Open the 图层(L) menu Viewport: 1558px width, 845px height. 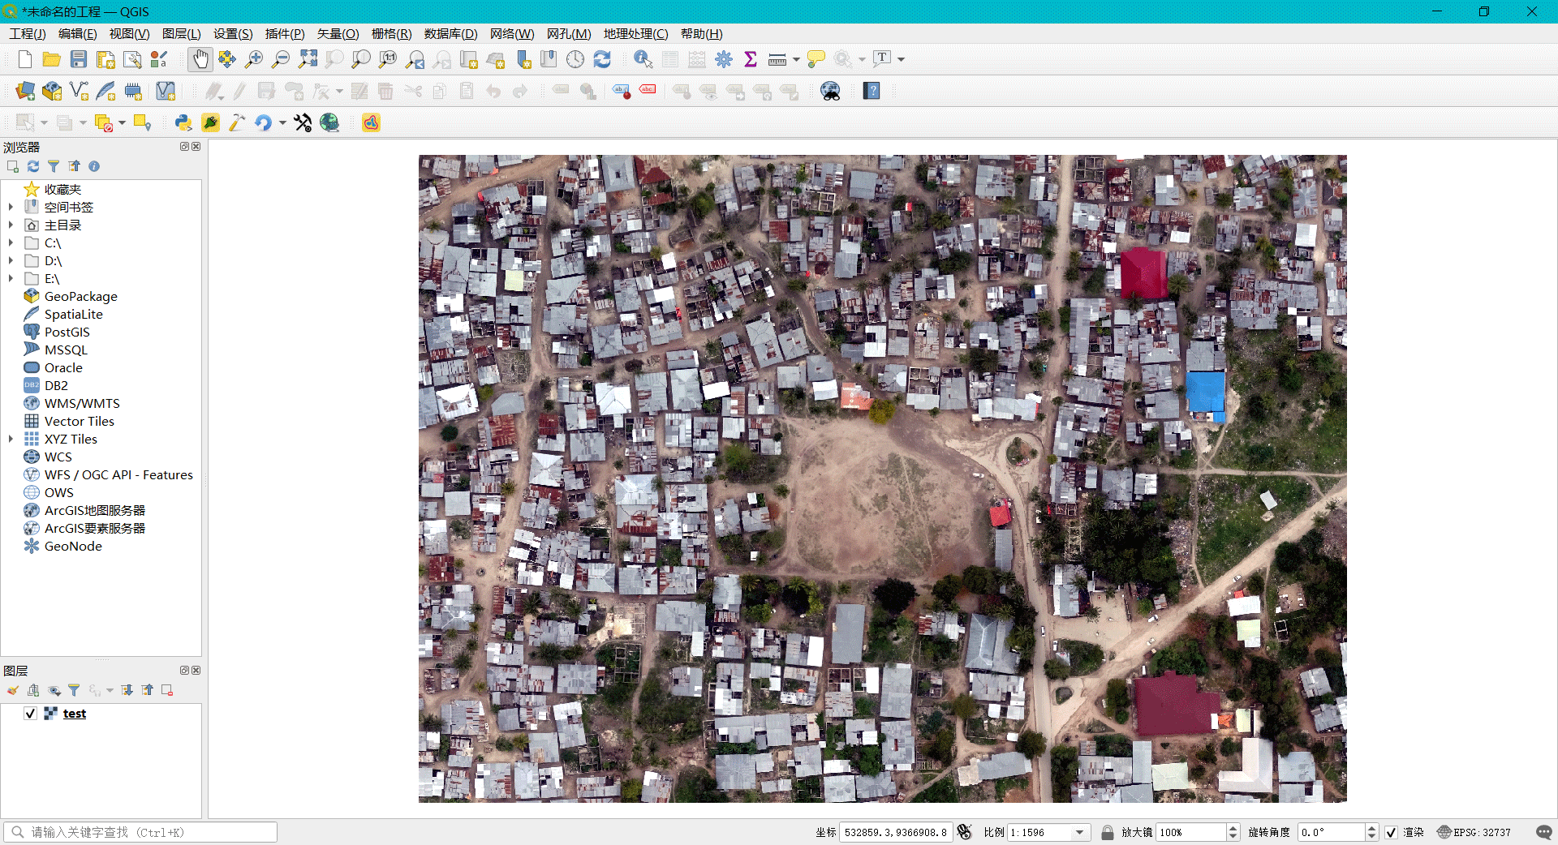182,34
